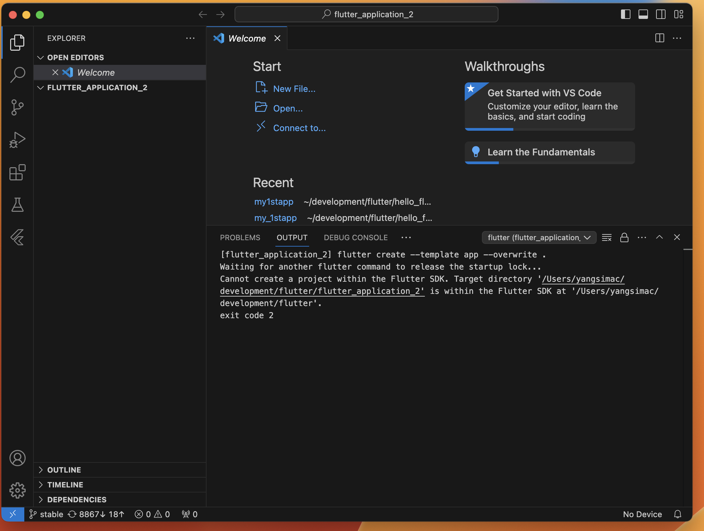This screenshot has height=531, width=704.
Task: Click the Connect to... link
Action: (299, 128)
